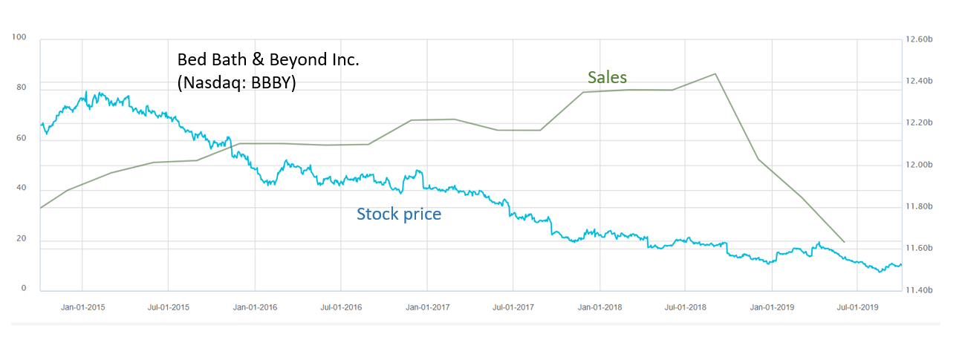
Task: Click the 12.60b value on right axis
Action: click(920, 40)
